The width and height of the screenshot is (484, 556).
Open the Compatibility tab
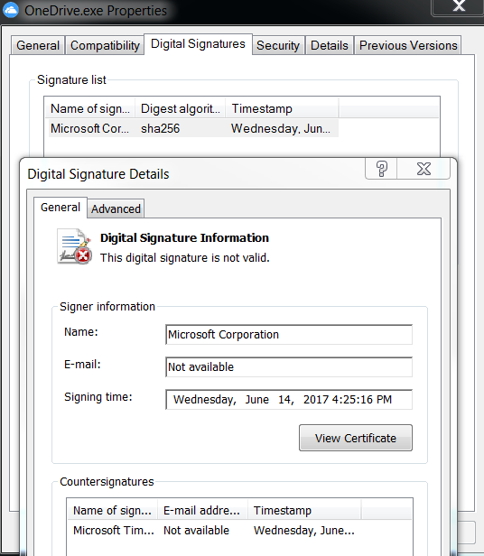(105, 45)
